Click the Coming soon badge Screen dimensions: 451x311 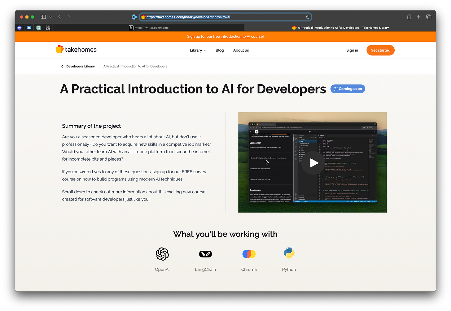coord(348,89)
